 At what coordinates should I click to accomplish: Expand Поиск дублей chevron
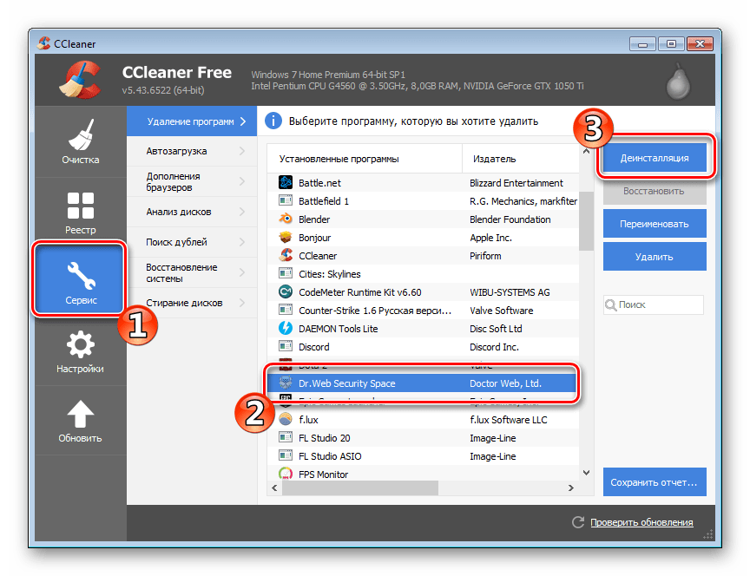pyautogui.click(x=241, y=242)
